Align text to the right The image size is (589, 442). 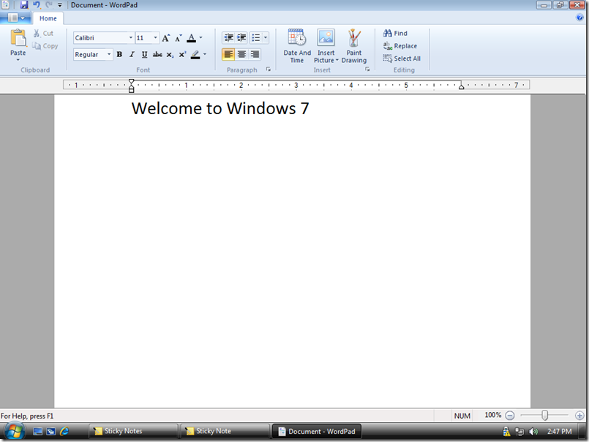255,54
